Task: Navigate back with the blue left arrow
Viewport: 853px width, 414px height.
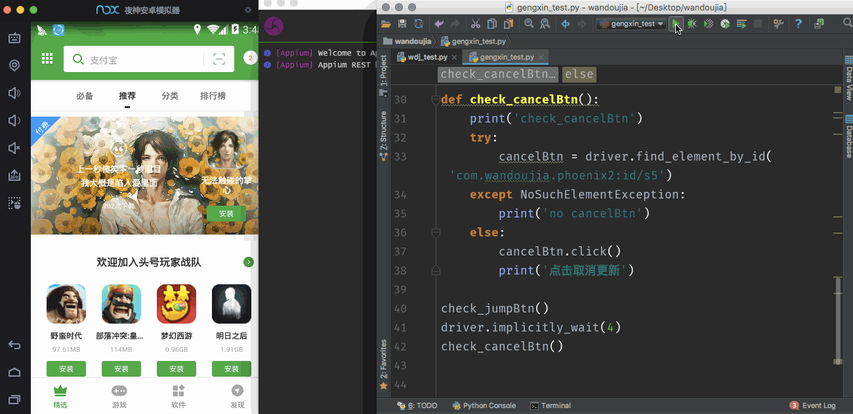Action: click(566, 24)
